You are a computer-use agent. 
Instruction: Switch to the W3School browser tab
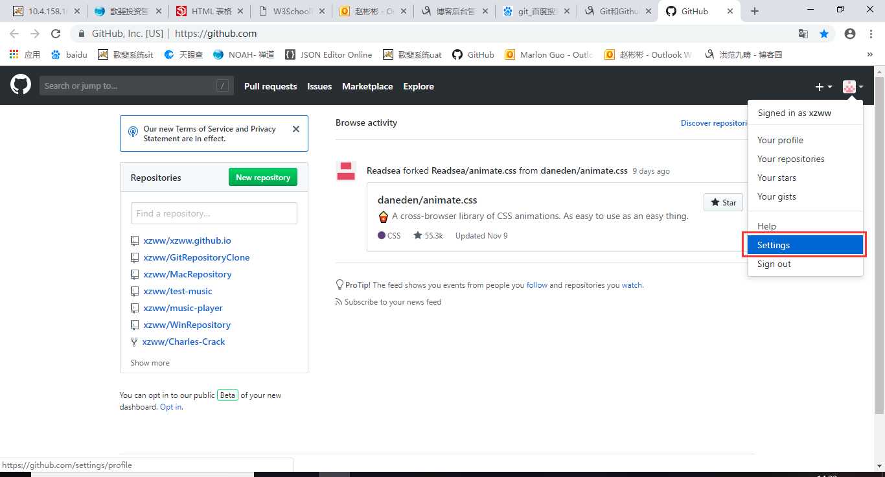tap(292, 11)
